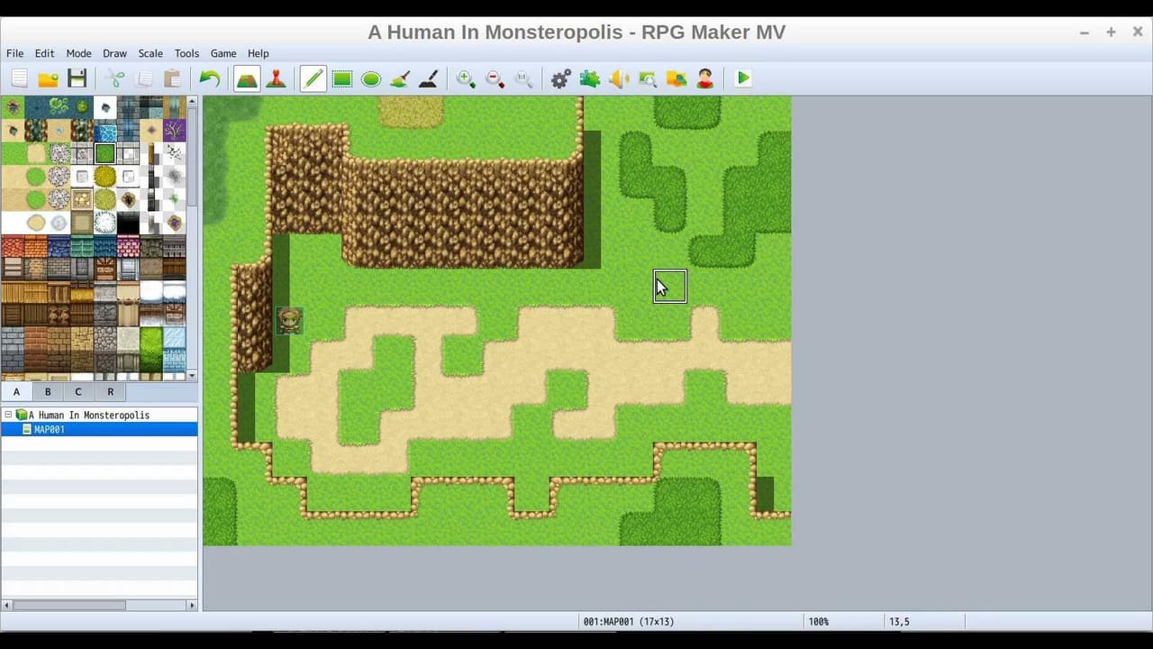Zoom in on the map
This screenshot has width=1153, height=649.
466,78
